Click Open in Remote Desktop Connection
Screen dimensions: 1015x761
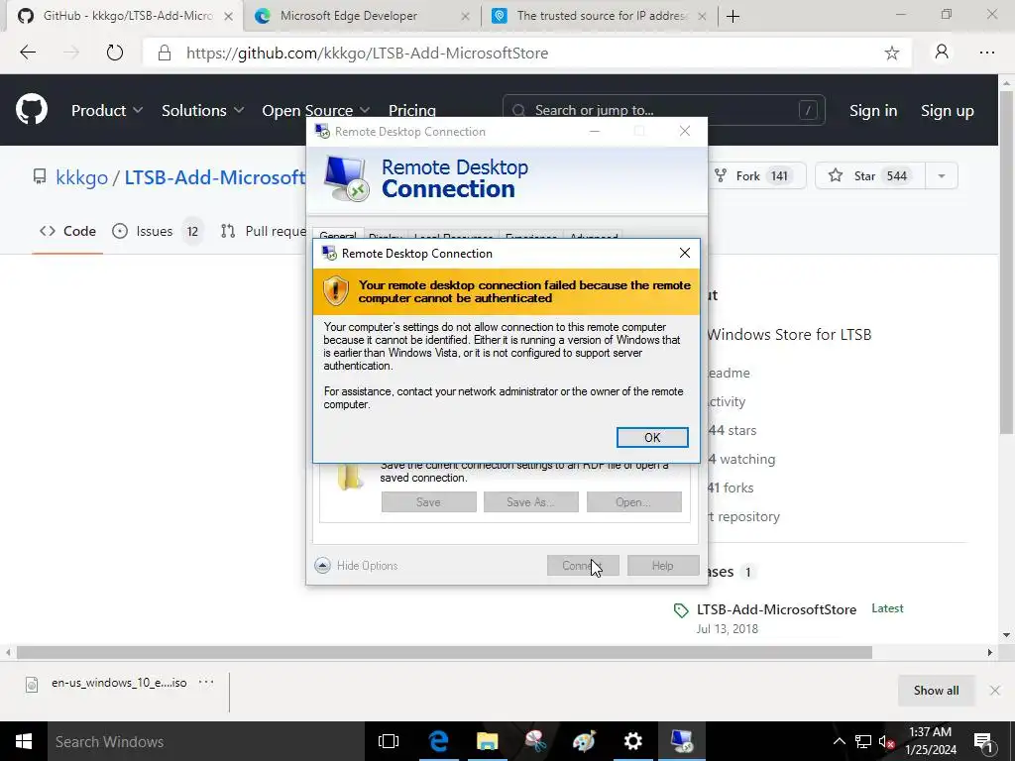(x=633, y=502)
